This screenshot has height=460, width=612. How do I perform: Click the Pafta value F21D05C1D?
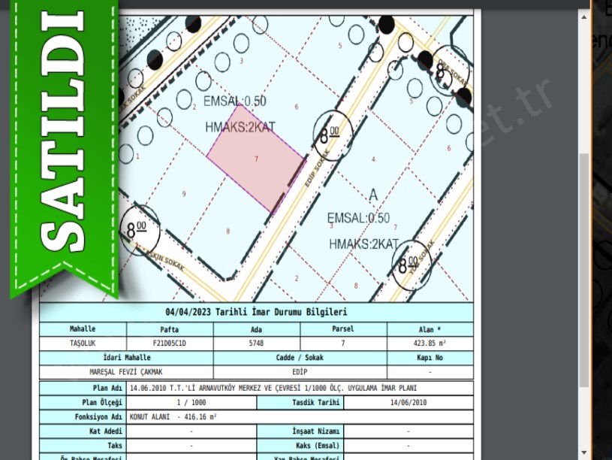(170, 343)
